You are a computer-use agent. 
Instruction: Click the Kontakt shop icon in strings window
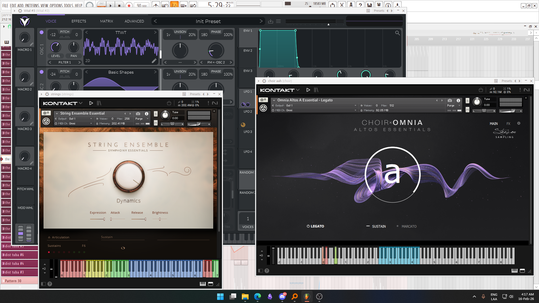click(x=169, y=103)
